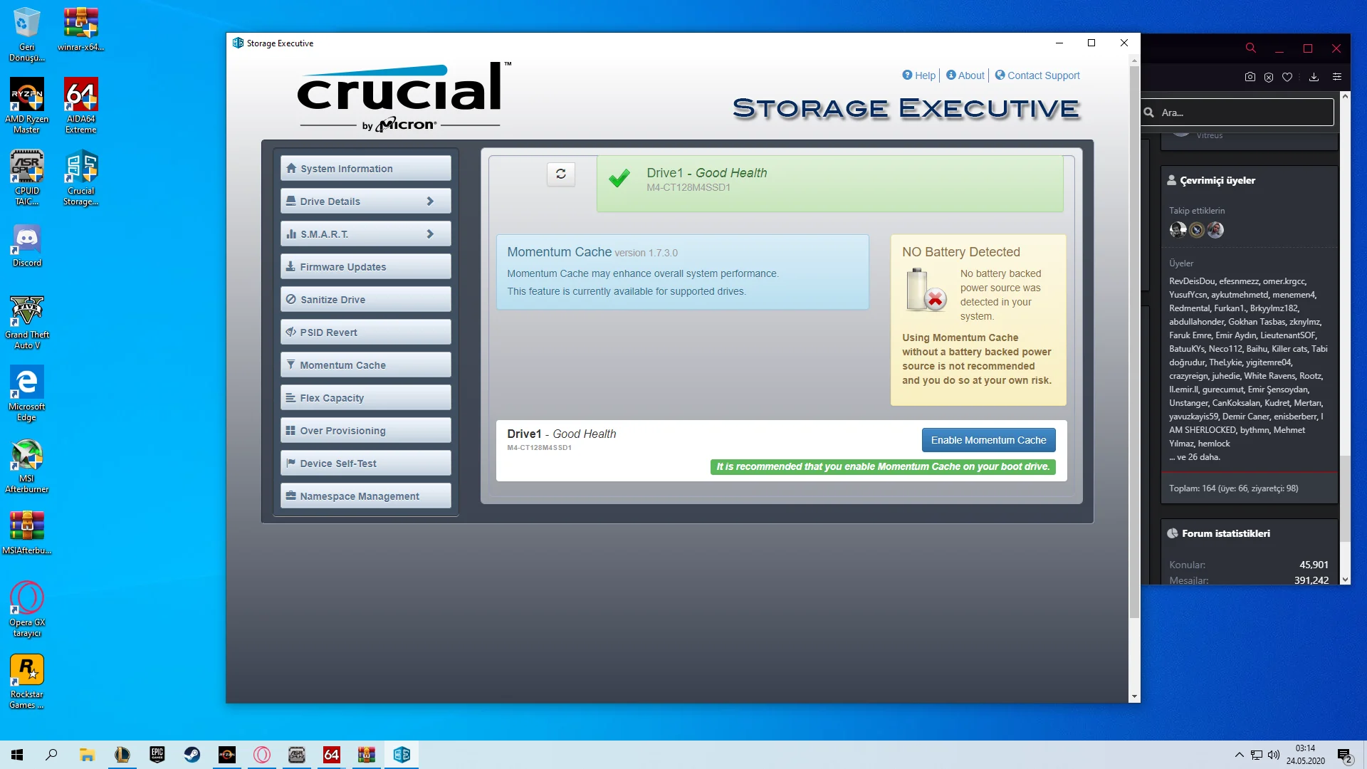Go to Over Provisioning page
This screenshot has width=1367, height=769.
pyautogui.click(x=365, y=431)
